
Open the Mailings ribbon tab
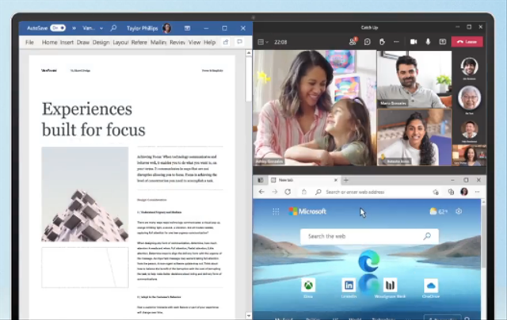[x=158, y=42]
